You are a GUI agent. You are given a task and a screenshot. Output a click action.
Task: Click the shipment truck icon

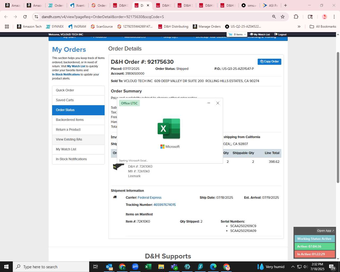[115, 197]
